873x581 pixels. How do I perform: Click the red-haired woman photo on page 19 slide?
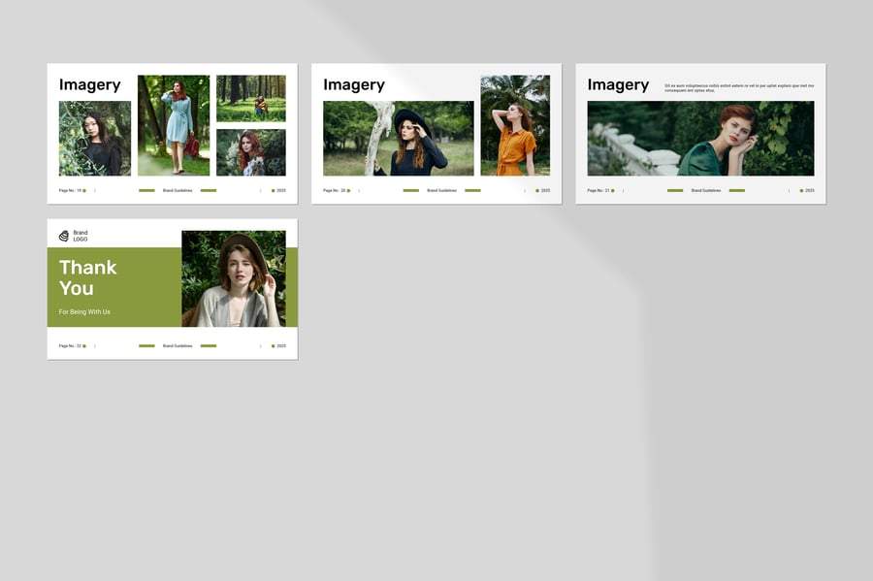[250, 152]
